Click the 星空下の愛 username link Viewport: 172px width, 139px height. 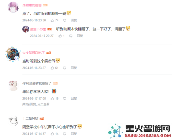pos(38,29)
